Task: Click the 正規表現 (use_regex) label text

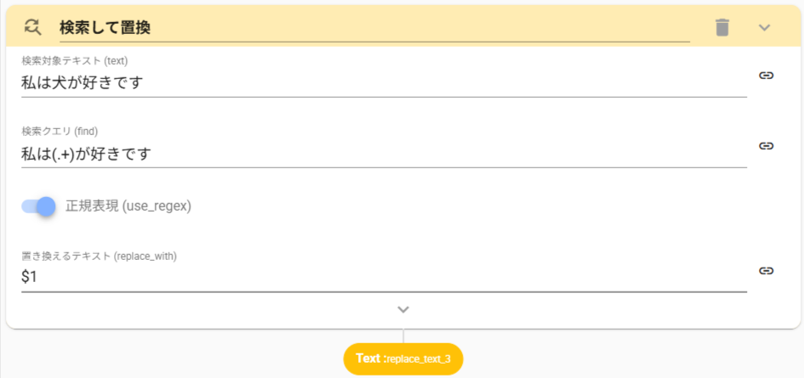Action: click(128, 206)
